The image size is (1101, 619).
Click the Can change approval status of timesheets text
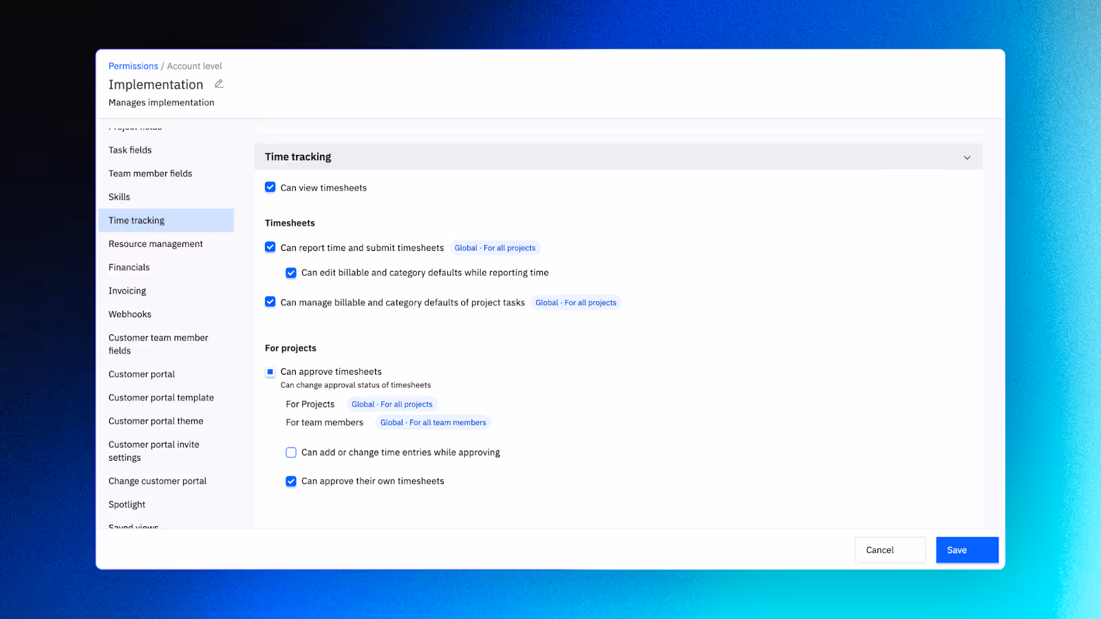356,385
